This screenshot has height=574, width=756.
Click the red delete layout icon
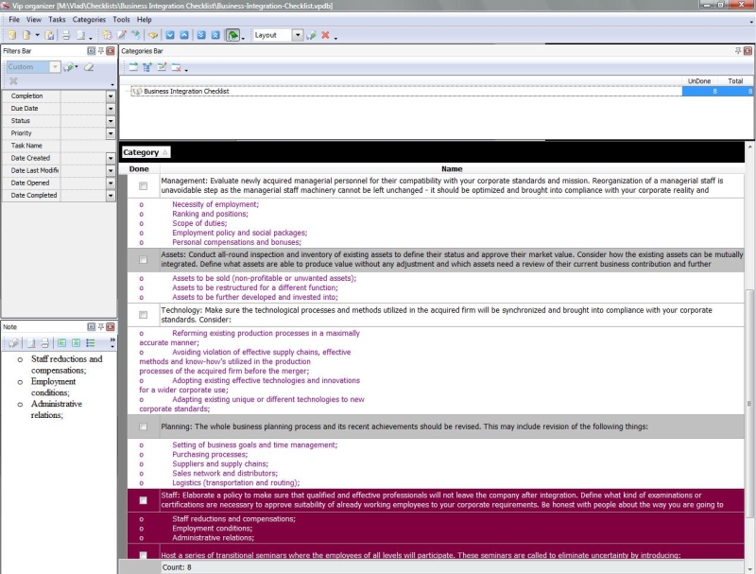[x=325, y=35]
